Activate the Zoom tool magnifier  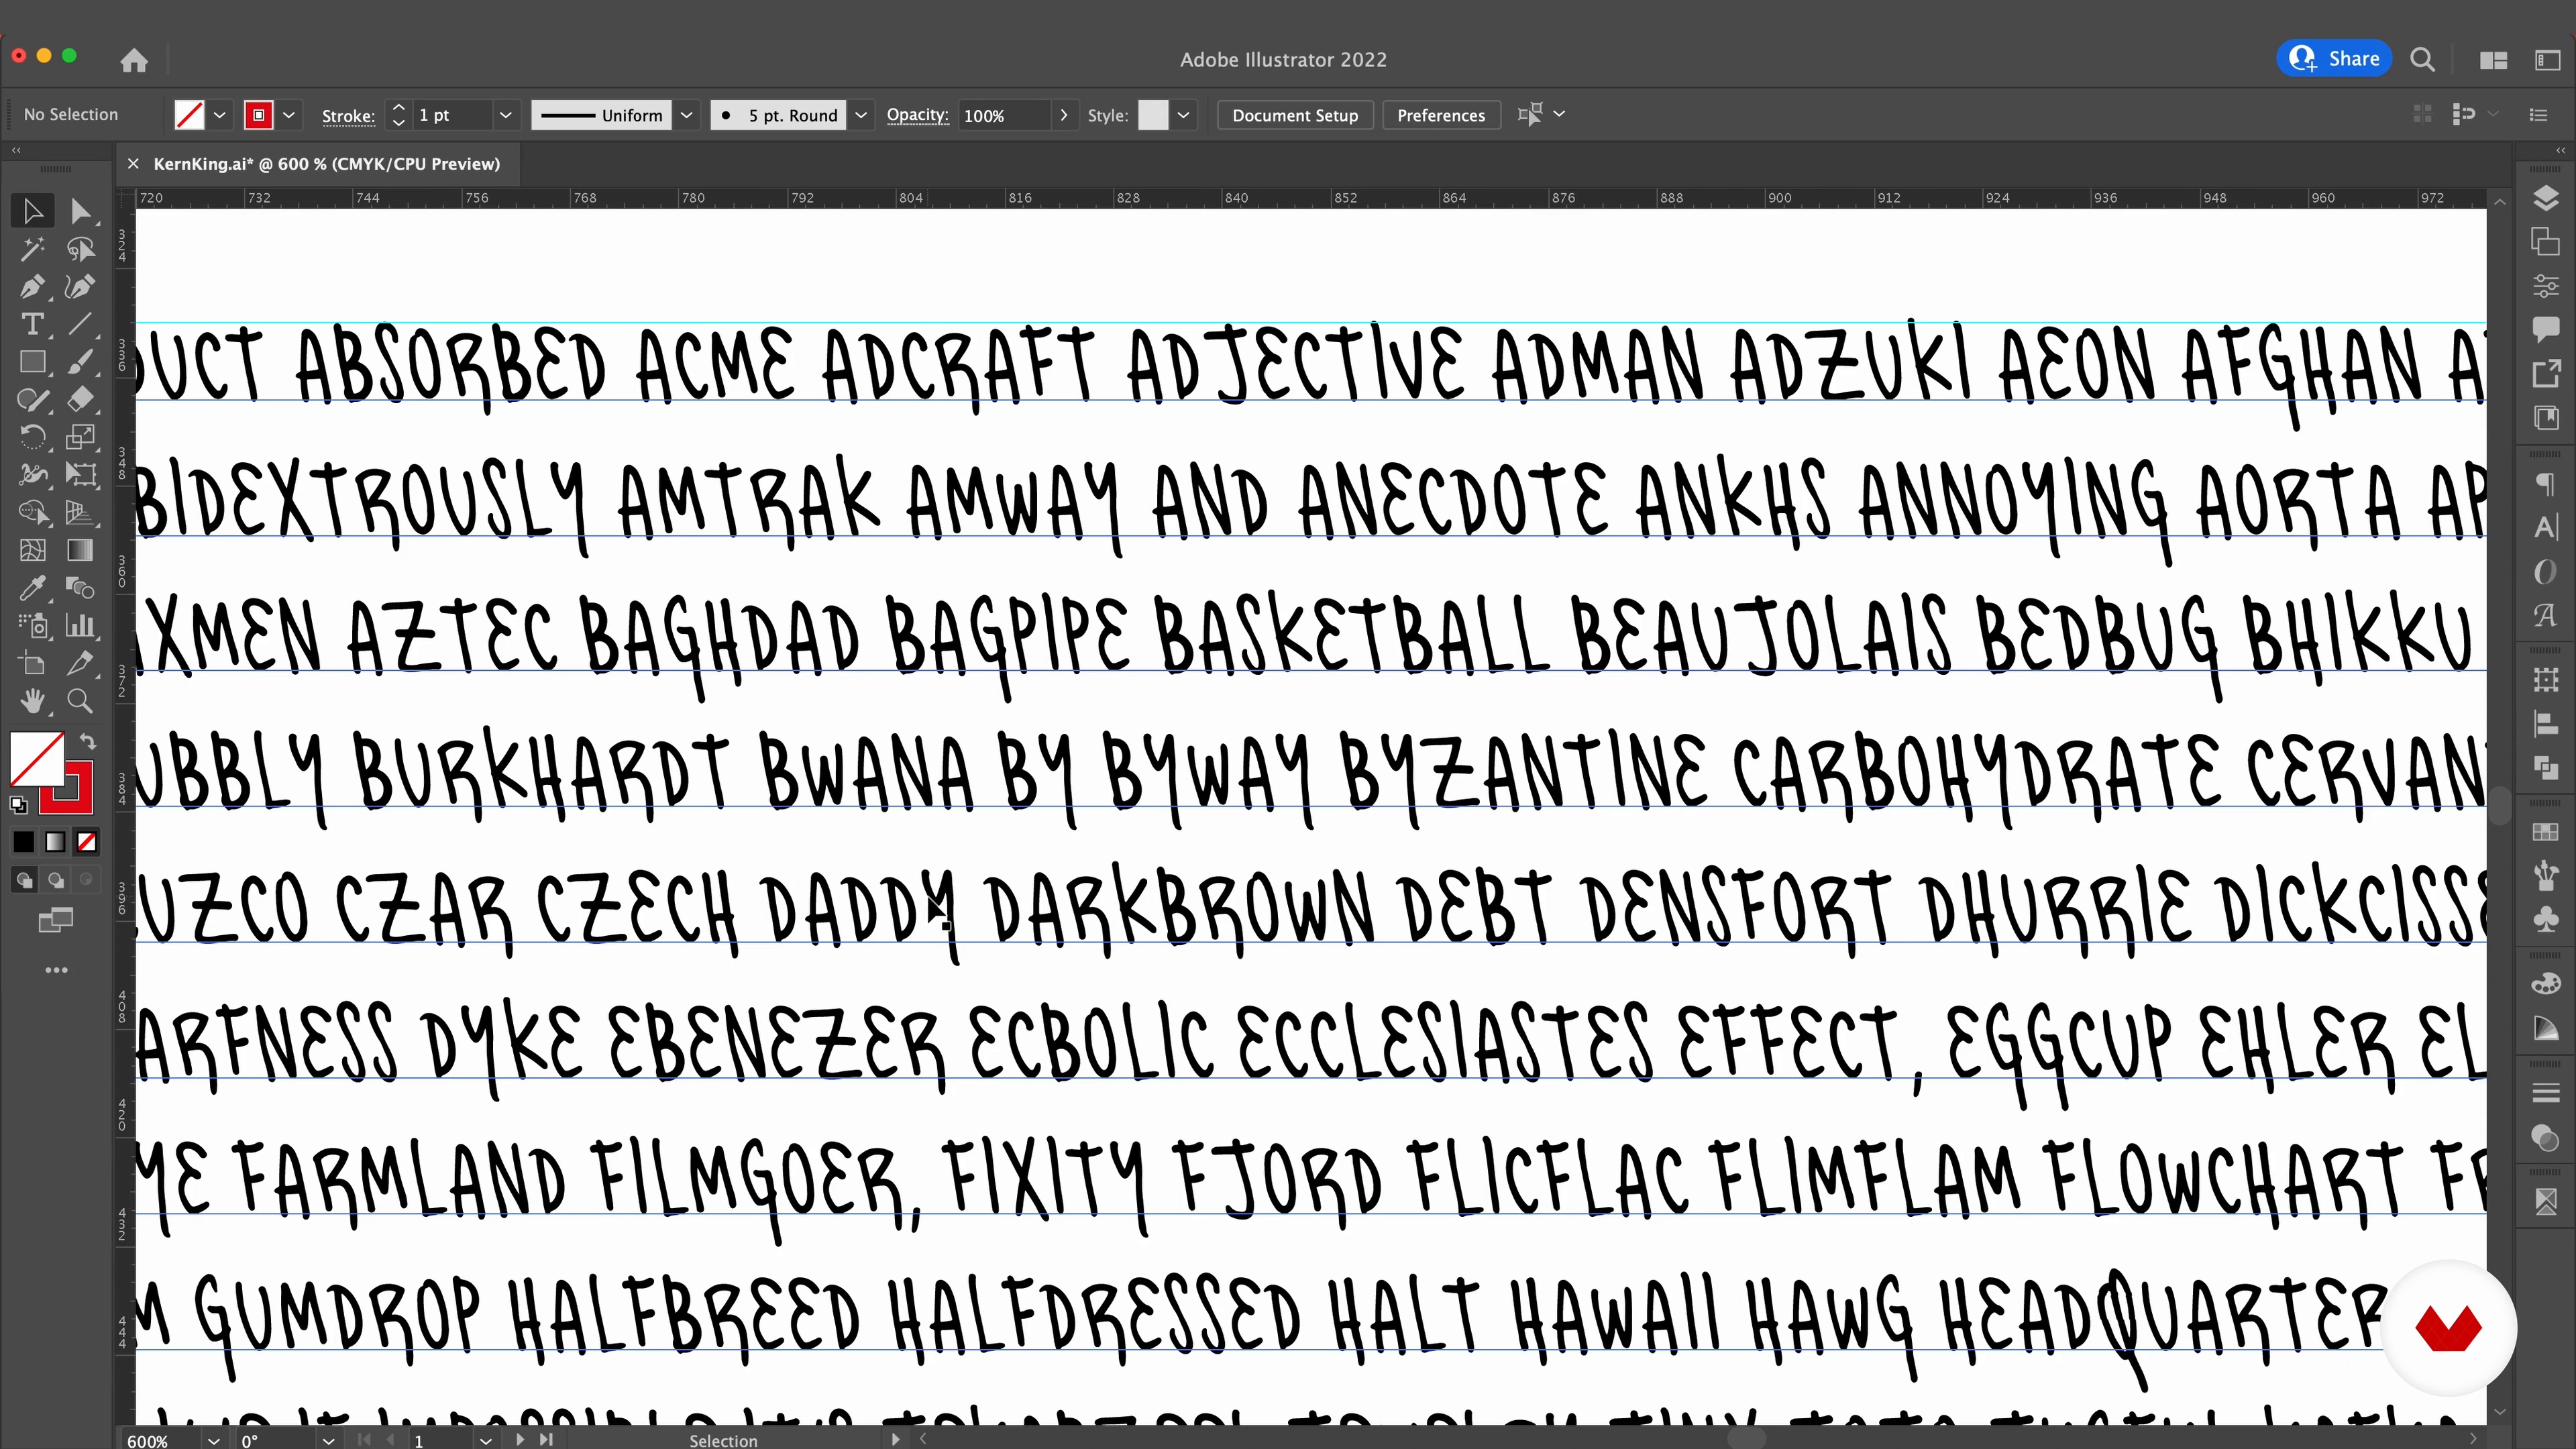[x=81, y=701]
